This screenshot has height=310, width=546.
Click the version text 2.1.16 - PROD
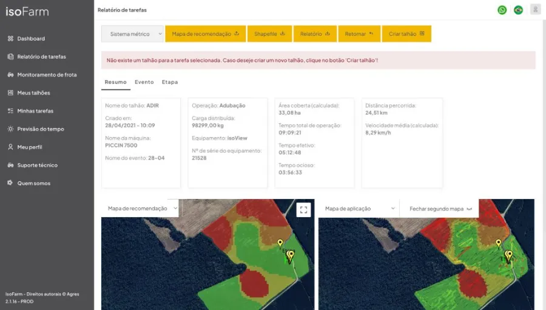point(19,302)
